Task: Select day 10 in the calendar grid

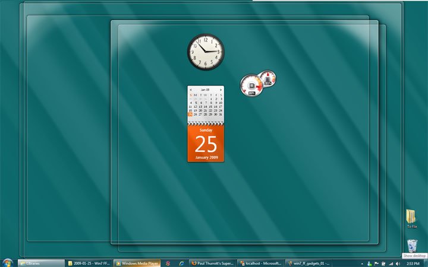Action: [x=221, y=103]
